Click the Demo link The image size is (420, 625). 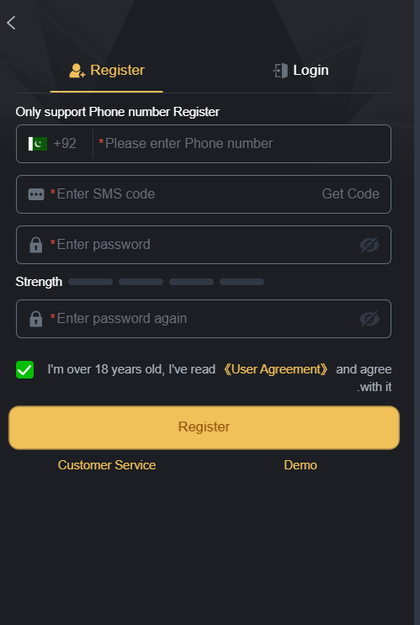point(300,465)
